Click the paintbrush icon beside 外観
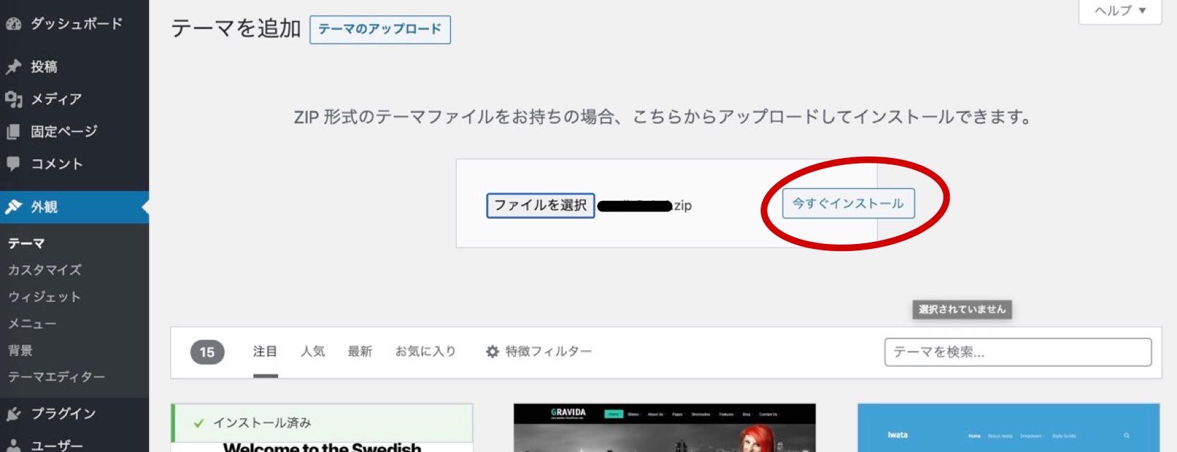The width and height of the screenshot is (1177, 452). pos(13,207)
